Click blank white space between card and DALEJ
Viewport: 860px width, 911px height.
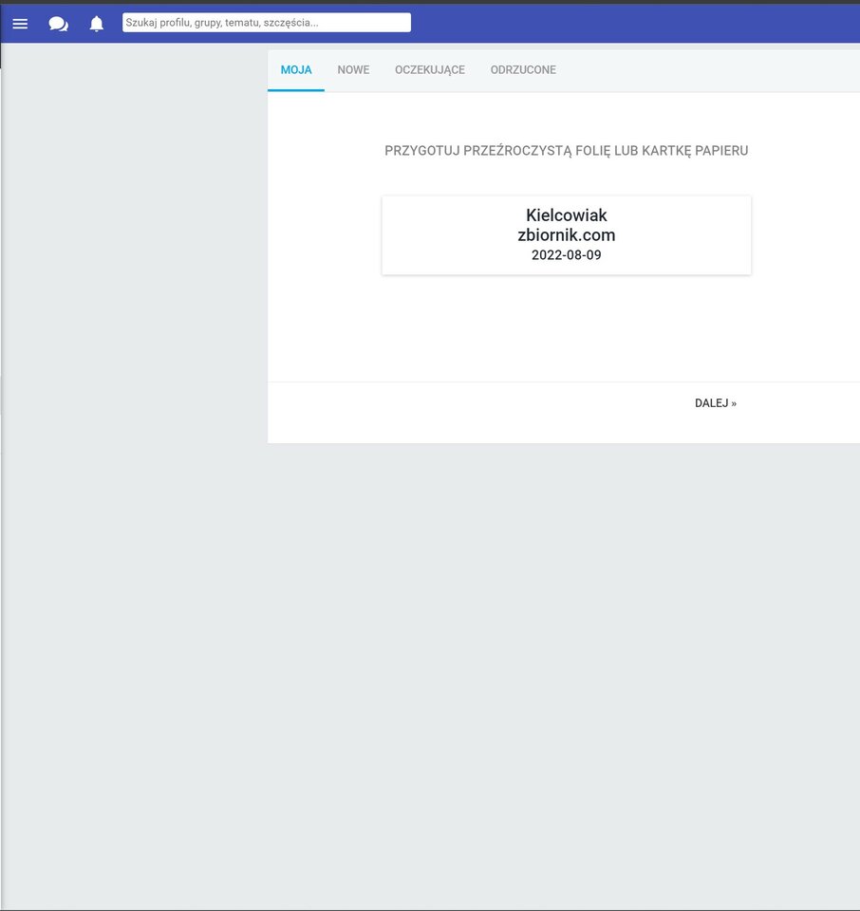(566, 327)
